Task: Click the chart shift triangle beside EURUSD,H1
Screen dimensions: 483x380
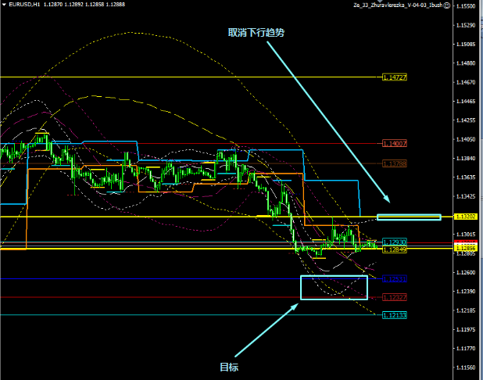Action: click(x=4, y=5)
